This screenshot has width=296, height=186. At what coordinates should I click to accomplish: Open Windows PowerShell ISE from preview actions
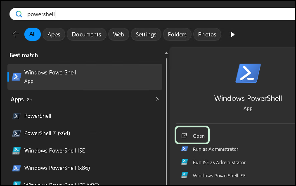pos(219,176)
